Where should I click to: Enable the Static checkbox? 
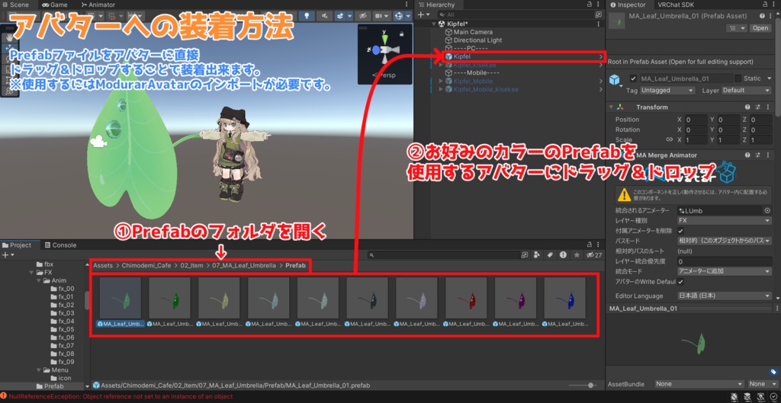click(x=738, y=78)
